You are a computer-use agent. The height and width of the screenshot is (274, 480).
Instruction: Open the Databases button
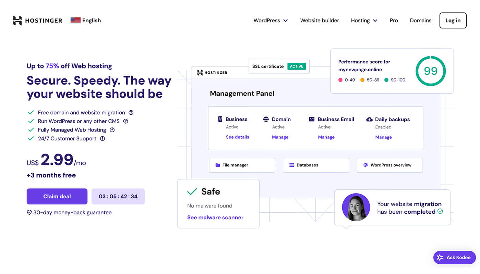tap(316, 165)
